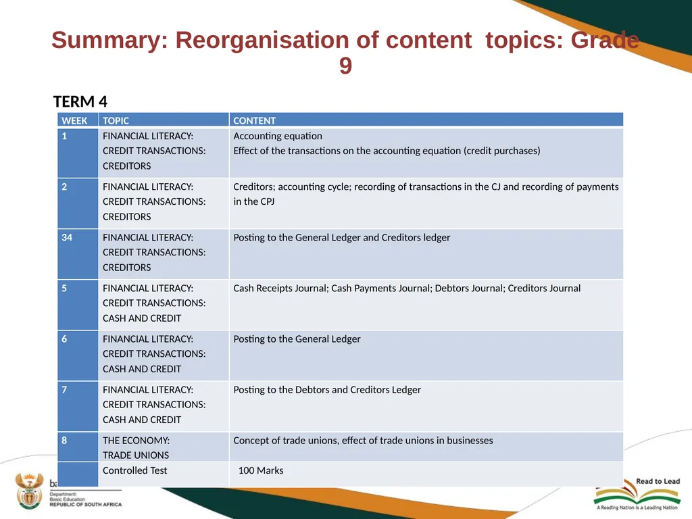Screen dimensions: 692x519
Task: Click 'TRADE UNIONS' topic text
Action: 135,455
